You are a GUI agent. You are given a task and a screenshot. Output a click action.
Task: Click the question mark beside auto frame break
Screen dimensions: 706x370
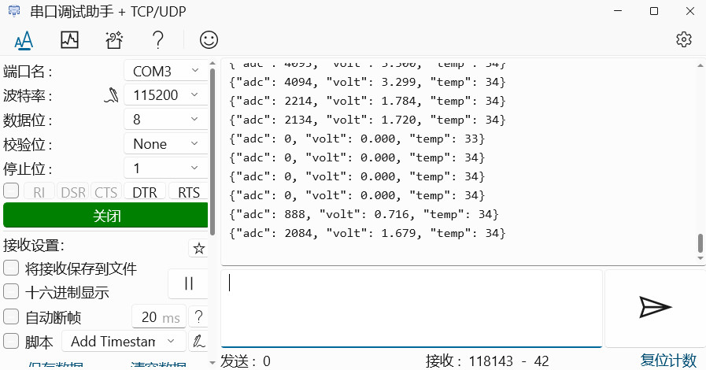click(x=198, y=317)
